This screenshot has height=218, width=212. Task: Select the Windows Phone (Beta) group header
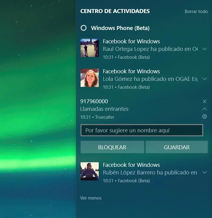point(120,28)
